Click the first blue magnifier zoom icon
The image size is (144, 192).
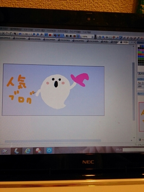34,34
